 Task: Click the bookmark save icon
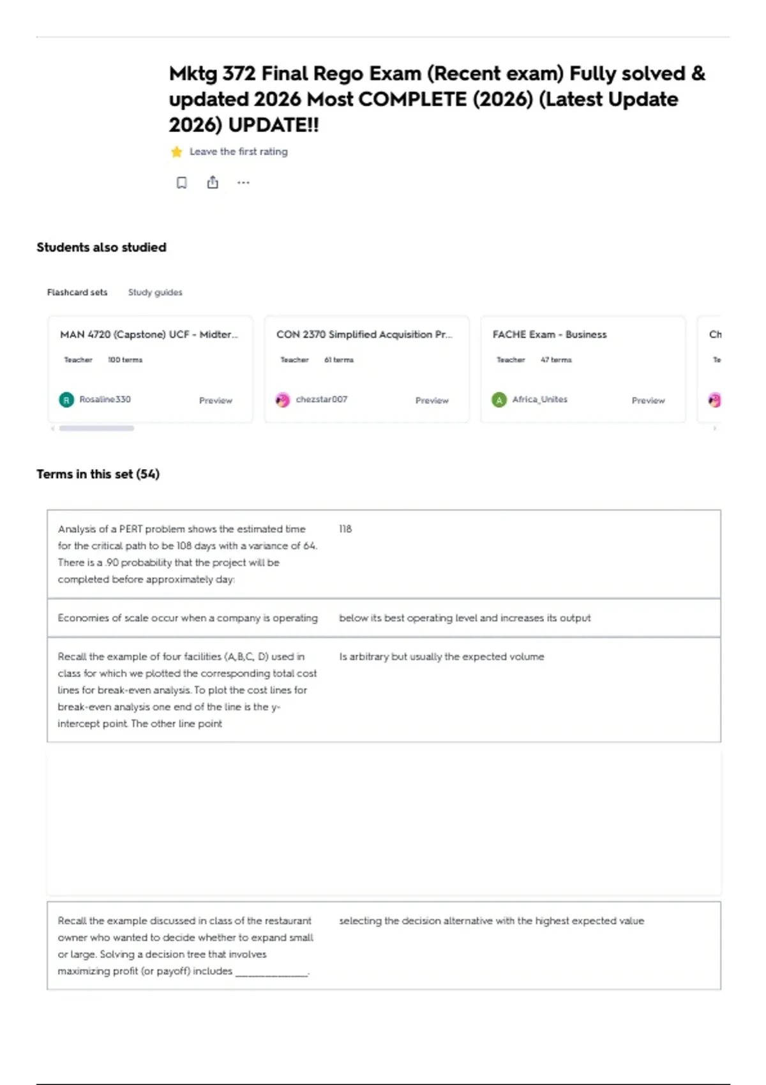tap(182, 183)
